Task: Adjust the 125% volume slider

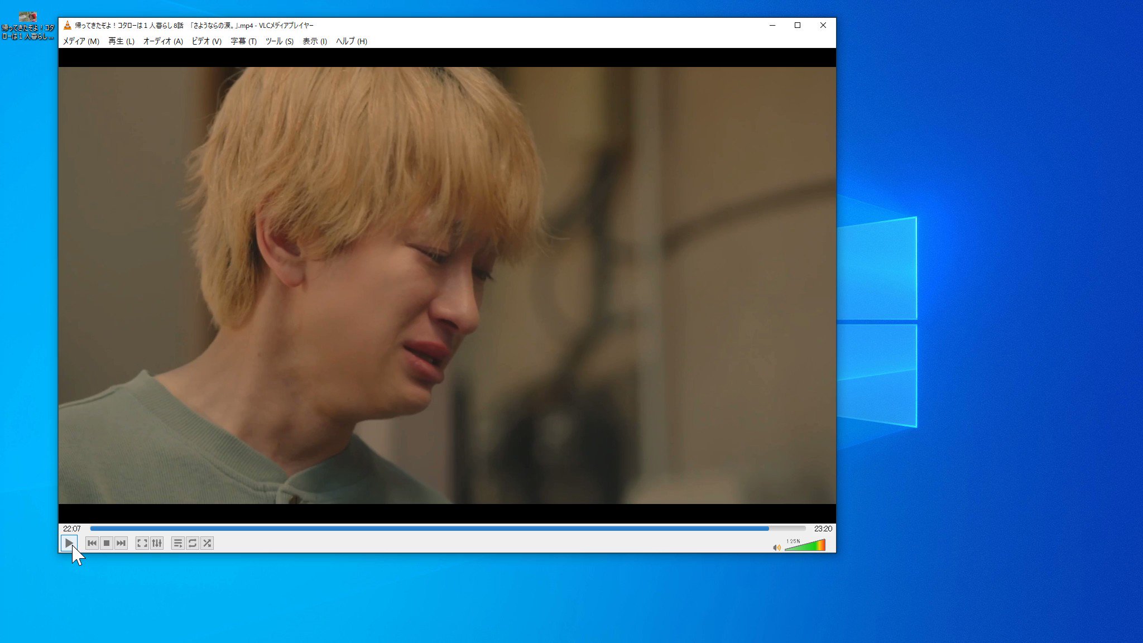Action: (805, 546)
